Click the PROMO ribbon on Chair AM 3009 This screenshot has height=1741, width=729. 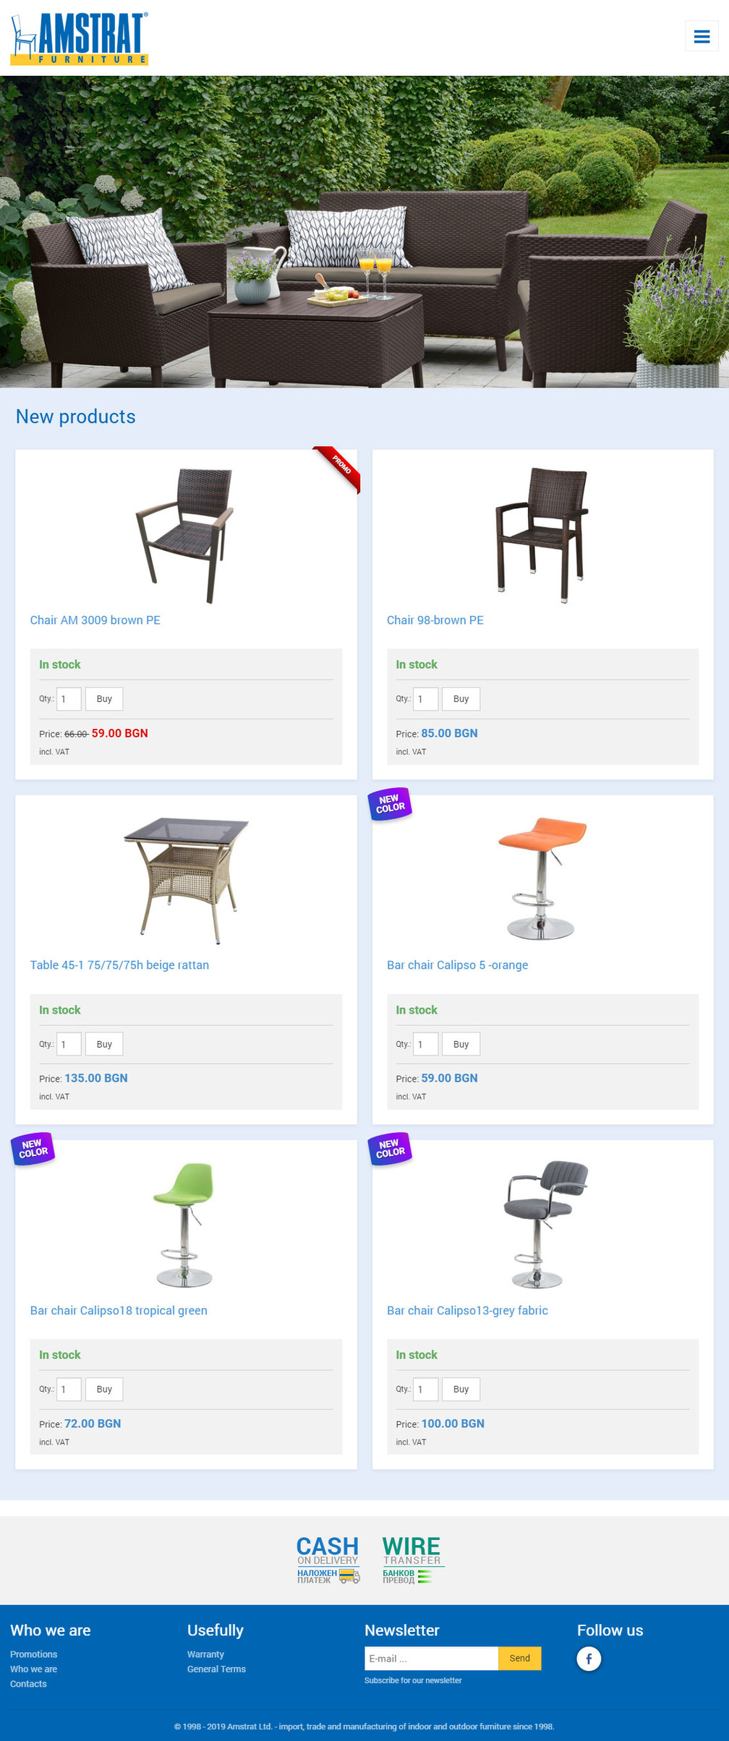tap(338, 467)
